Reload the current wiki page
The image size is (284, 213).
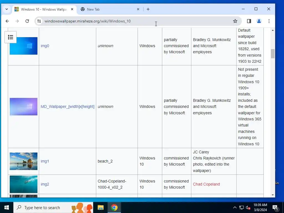pos(27,21)
